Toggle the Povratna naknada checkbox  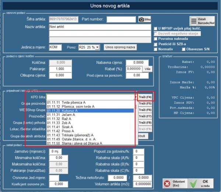click(156, 39)
